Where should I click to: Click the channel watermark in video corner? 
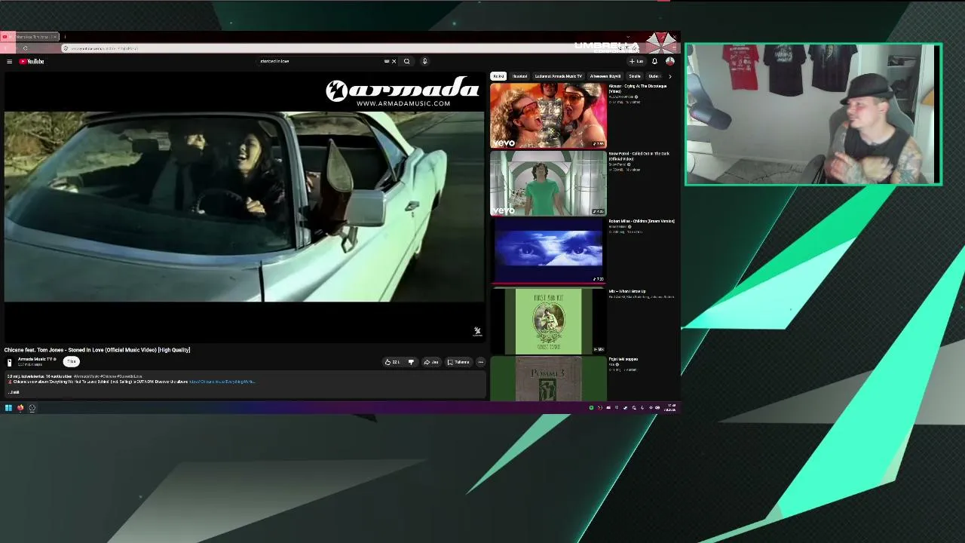click(477, 331)
